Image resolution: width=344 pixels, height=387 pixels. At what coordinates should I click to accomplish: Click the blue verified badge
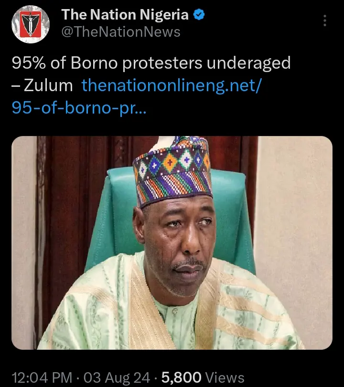[199, 15]
